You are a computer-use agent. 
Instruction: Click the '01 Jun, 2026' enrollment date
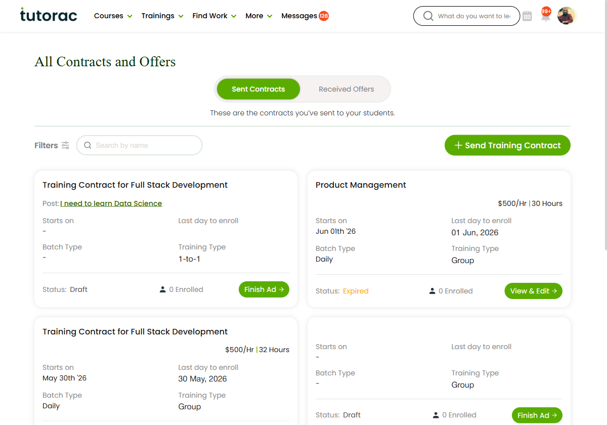pyautogui.click(x=475, y=233)
